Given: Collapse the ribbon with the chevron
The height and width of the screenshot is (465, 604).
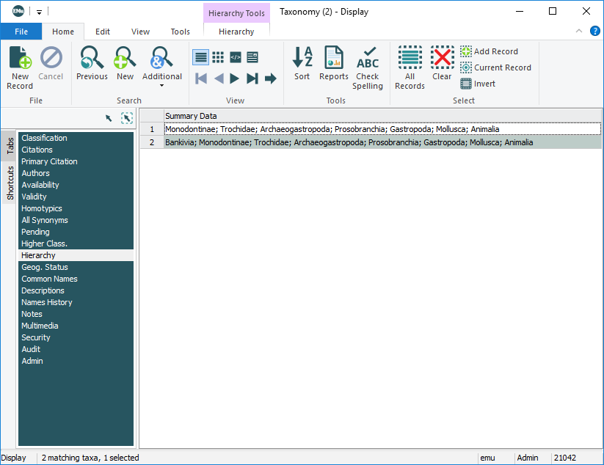Looking at the screenshot, I should click(x=579, y=32).
